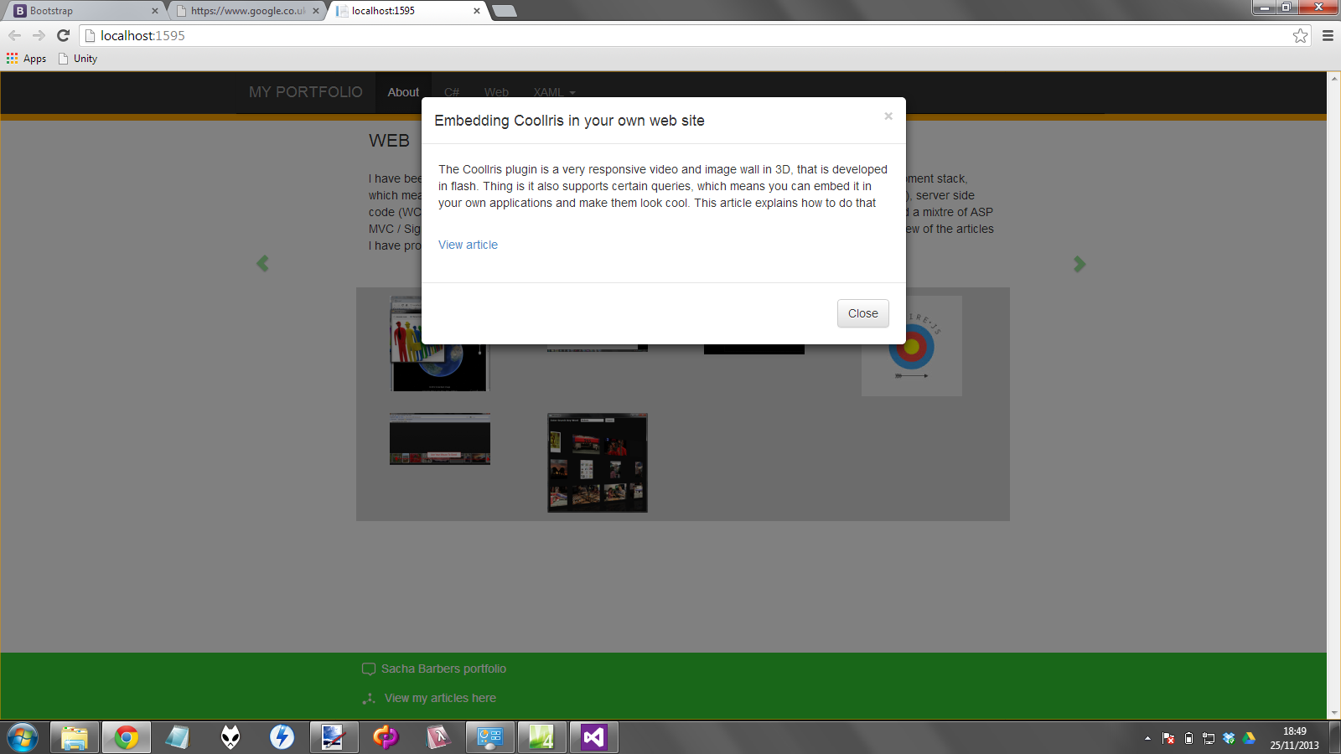Screen dimensions: 1341x754
Task: Open the archery target thumbnail
Action: pyautogui.click(x=912, y=346)
